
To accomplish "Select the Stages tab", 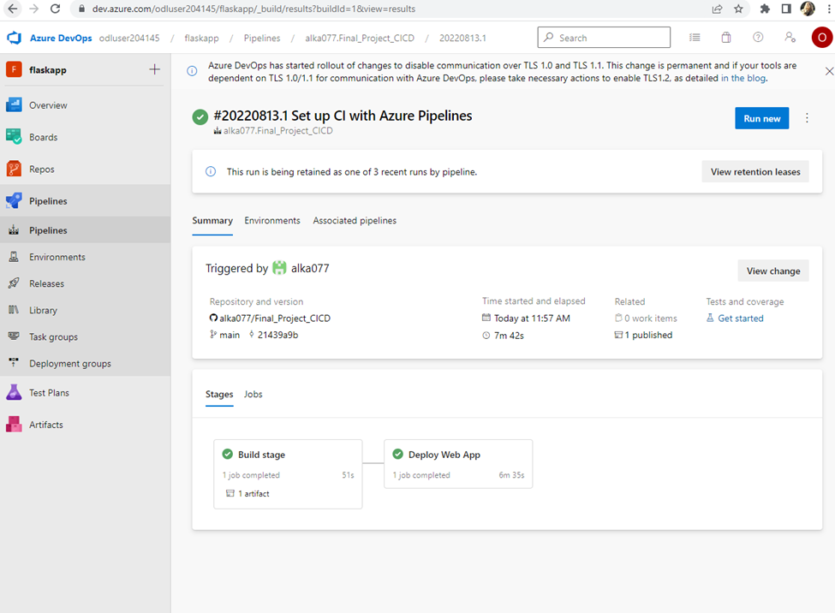I will (x=219, y=394).
